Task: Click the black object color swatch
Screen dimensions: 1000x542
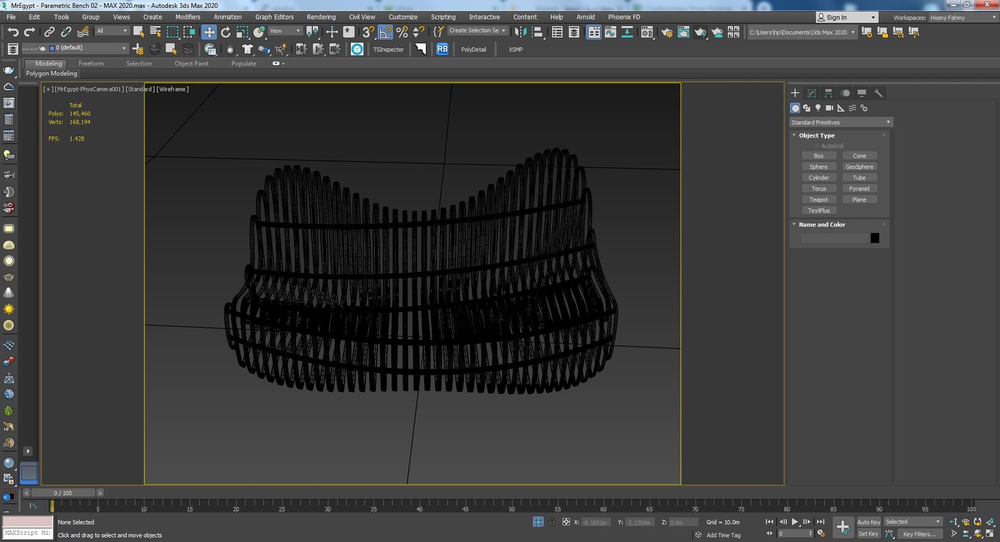Action: pos(874,238)
